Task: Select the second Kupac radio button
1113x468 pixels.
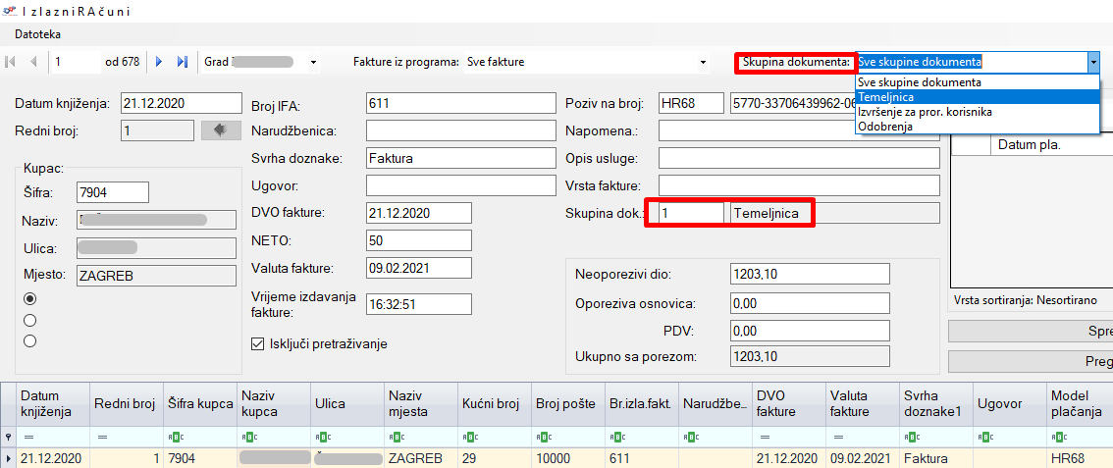Action: [x=29, y=320]
